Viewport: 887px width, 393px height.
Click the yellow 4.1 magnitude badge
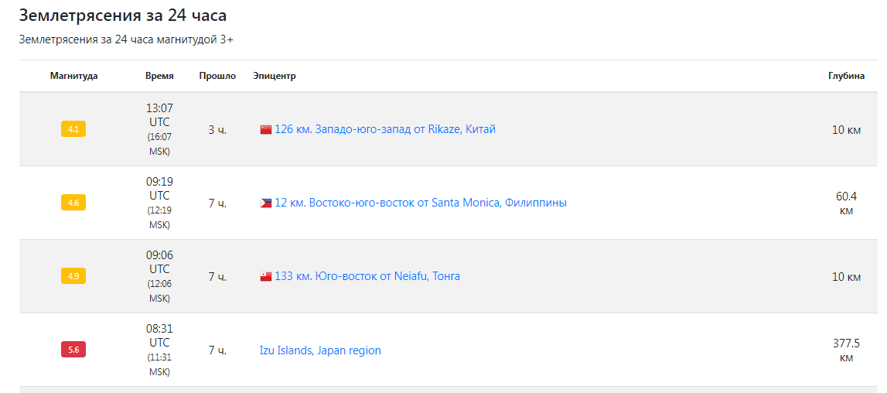[73, 130]
